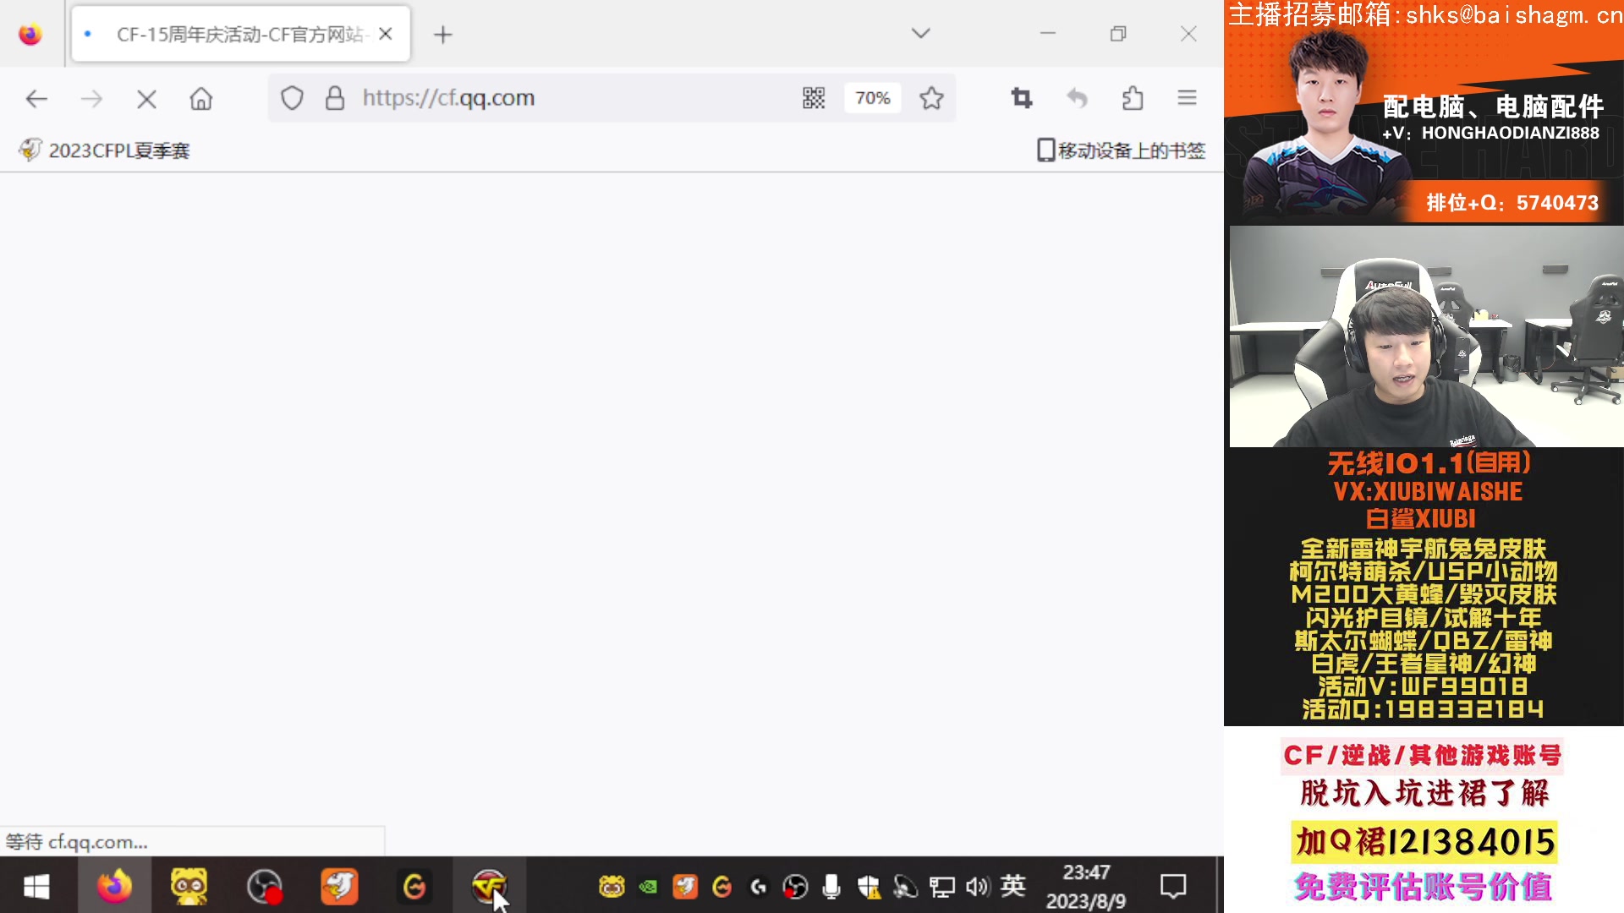Open Firefox View via the Firefox logo
1624x913 pixels.
click(30, 35)
